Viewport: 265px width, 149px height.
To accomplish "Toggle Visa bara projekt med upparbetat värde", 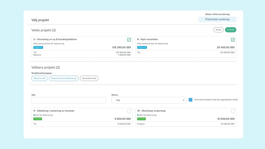I will 191,100.
